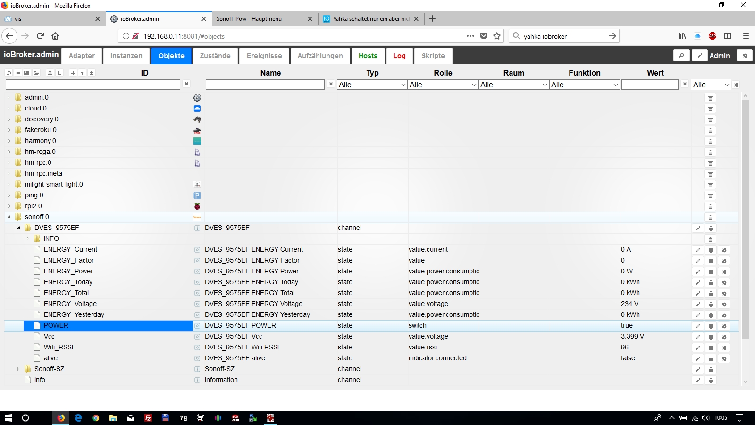The image size is (755, 425).
Task: Delete the POWER object with its trash icon
Action: pos(711,326)
